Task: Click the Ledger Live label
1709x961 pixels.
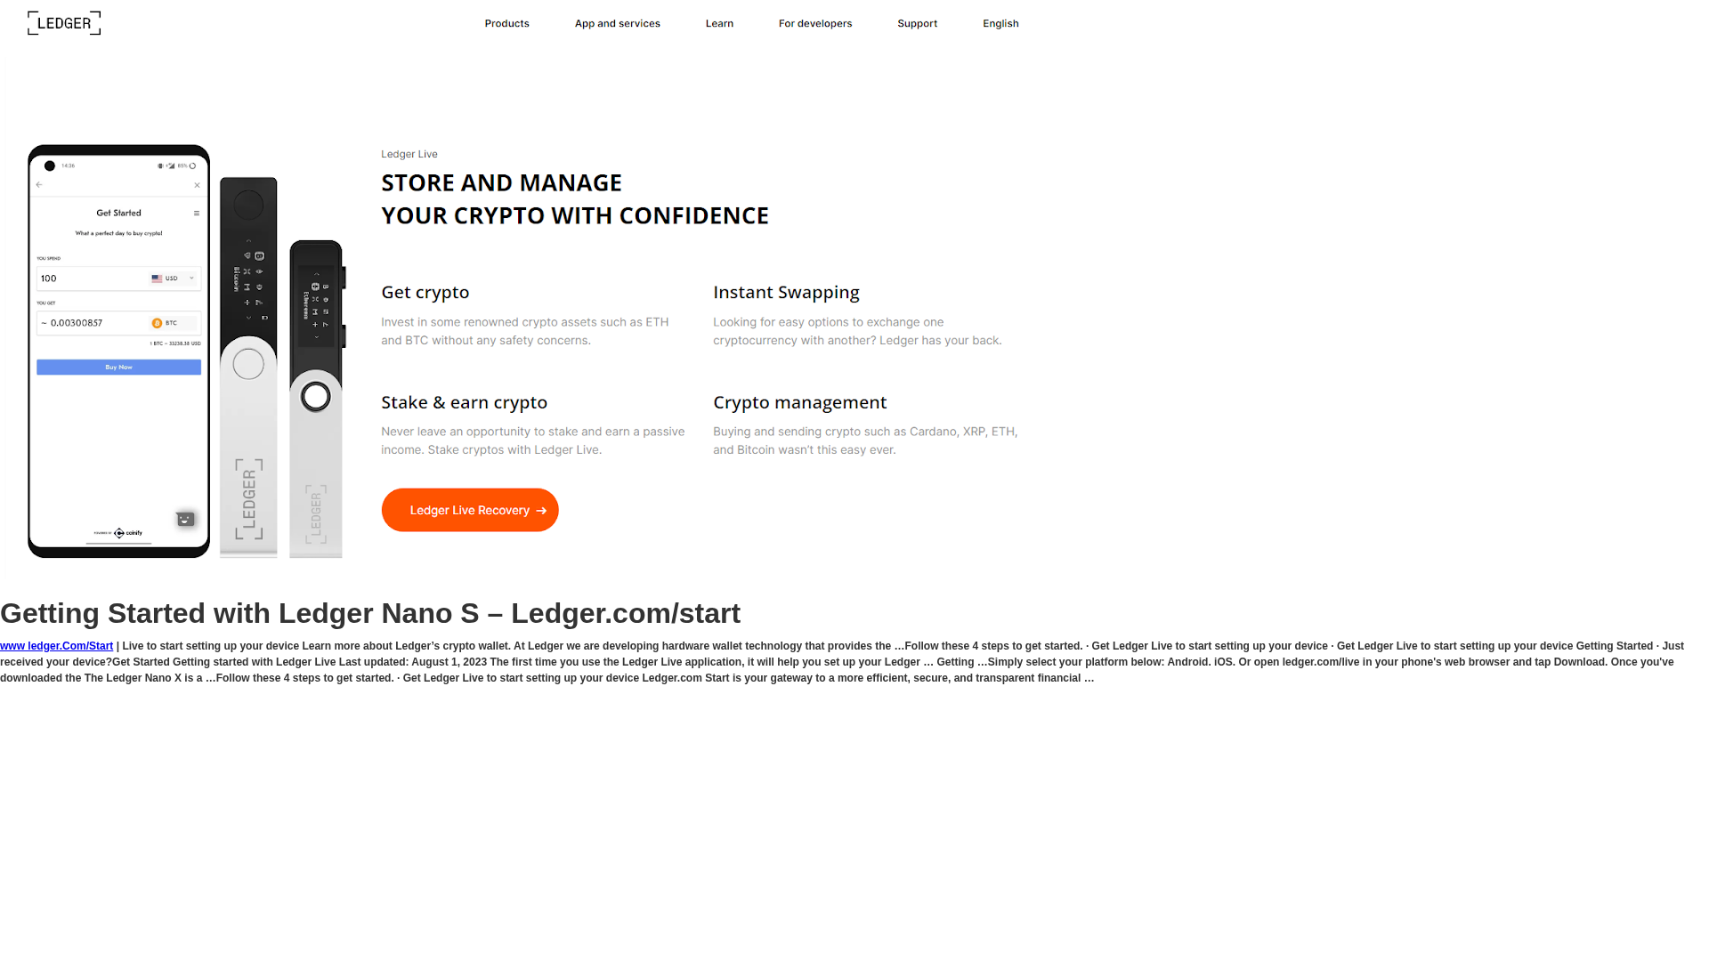Action: tap(409, 154)
